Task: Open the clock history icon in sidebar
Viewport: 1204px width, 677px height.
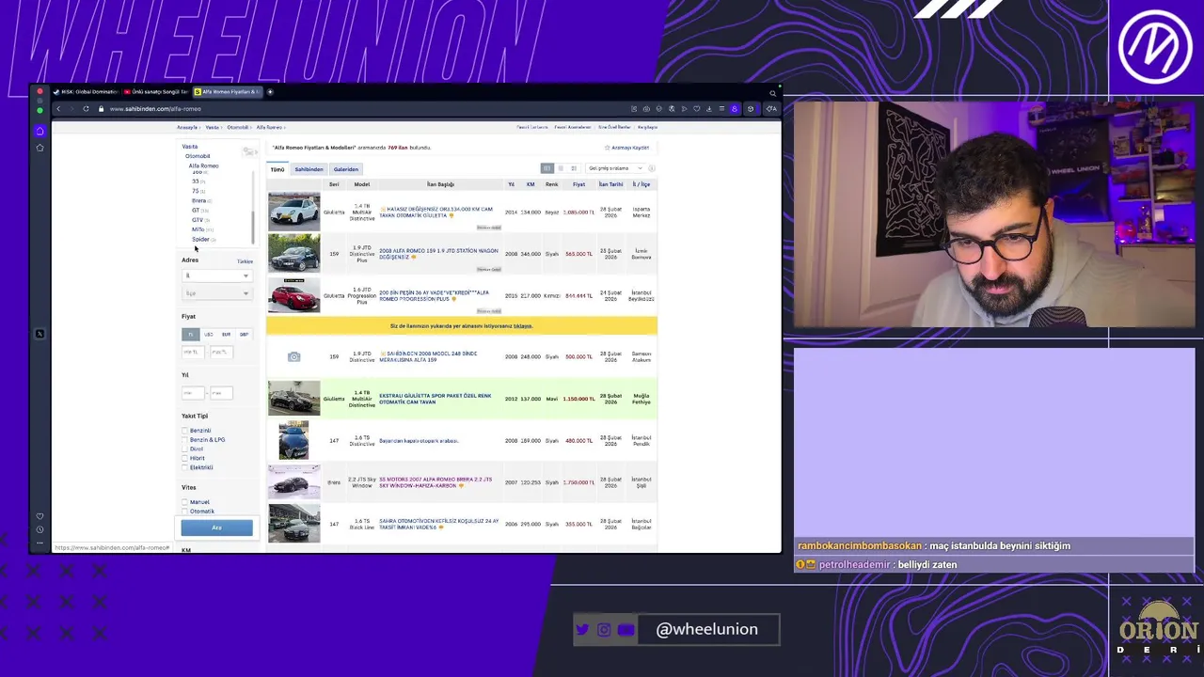Action: pos(40,529)
